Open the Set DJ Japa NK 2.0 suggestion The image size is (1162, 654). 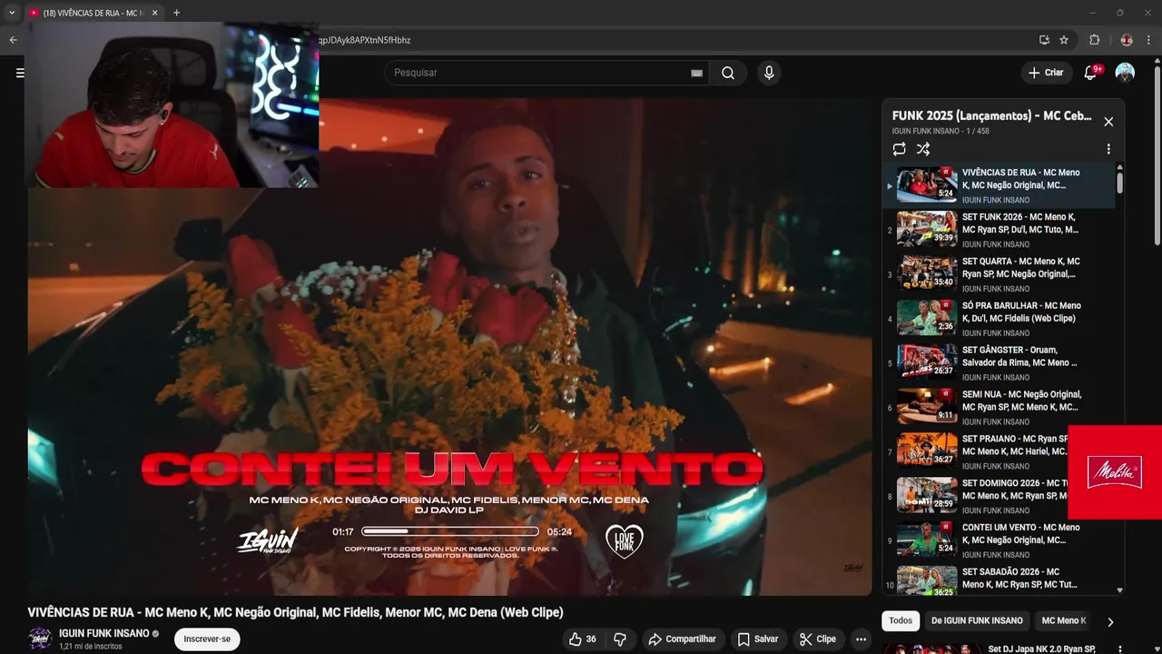coord(1044,649)
